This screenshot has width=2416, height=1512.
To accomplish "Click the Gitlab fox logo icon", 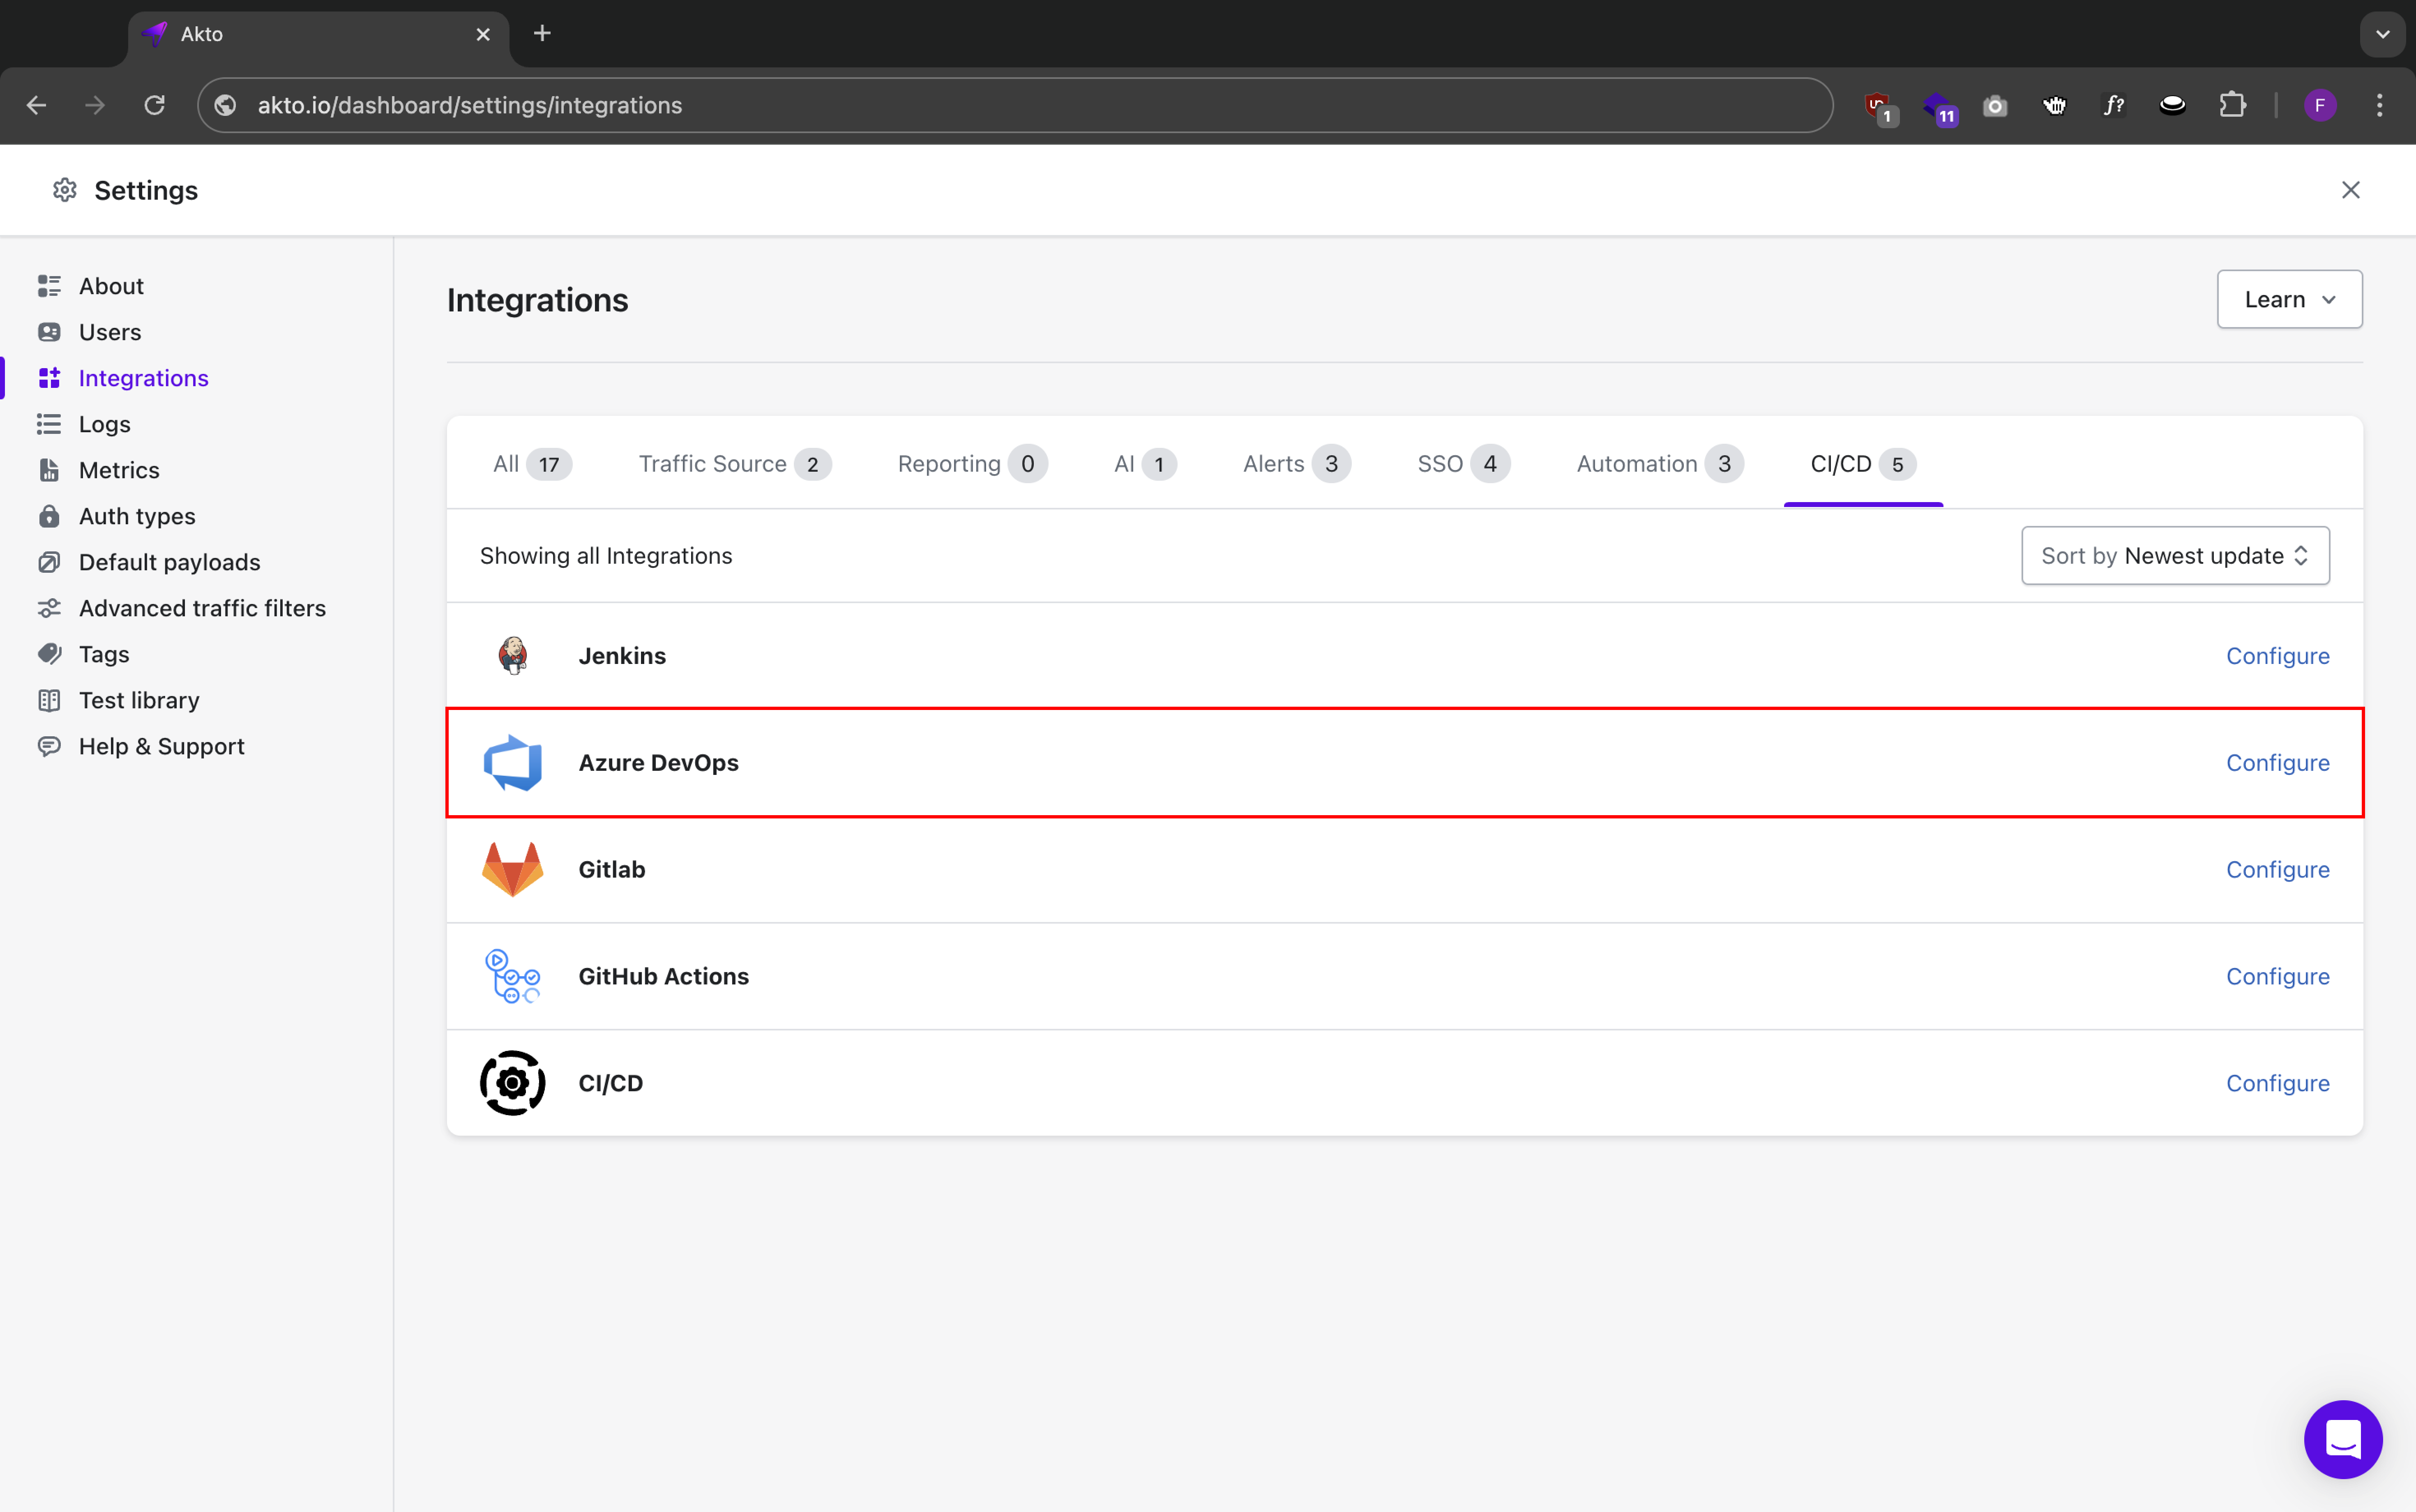I will 512,869.
